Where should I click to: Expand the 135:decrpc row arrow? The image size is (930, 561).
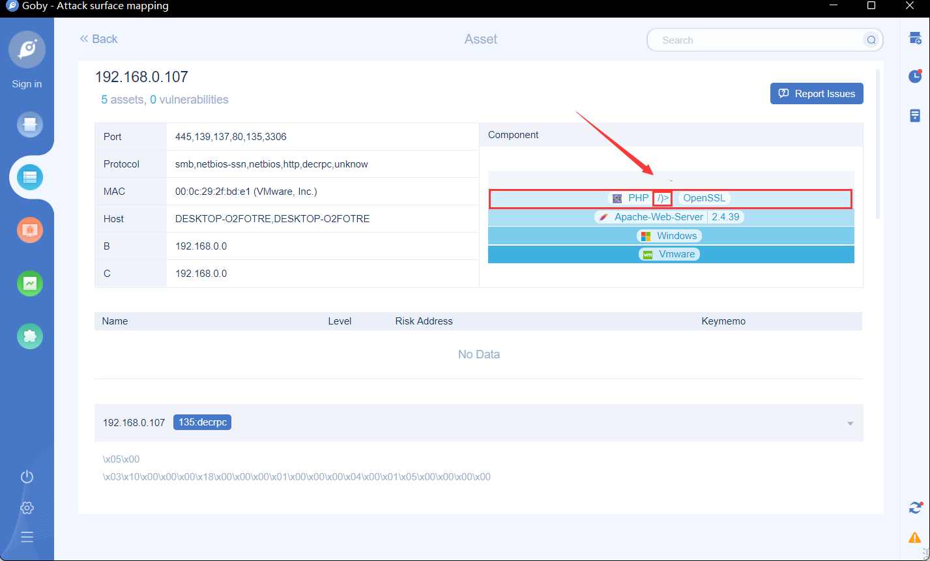[850, 424]
